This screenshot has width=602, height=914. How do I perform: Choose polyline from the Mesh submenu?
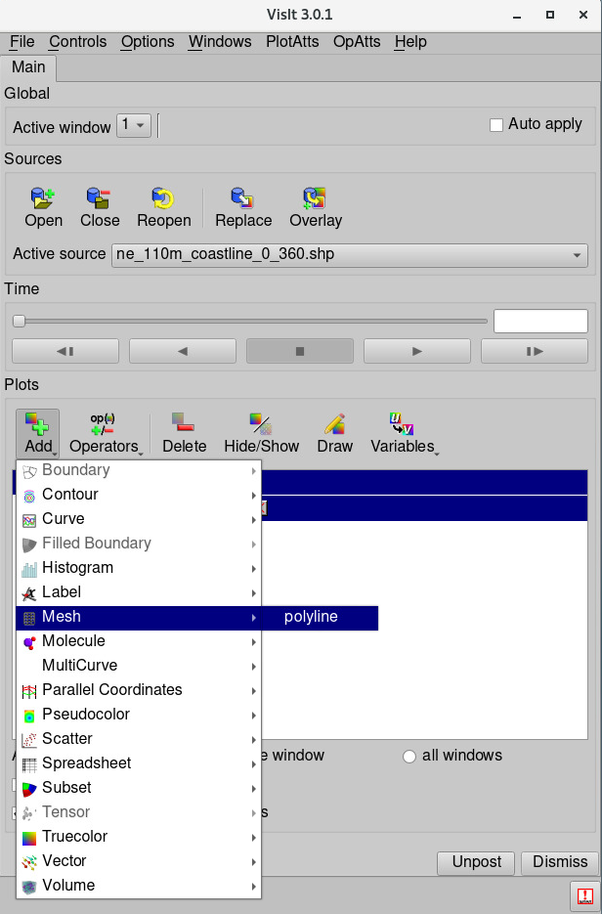tap(311, 617)
